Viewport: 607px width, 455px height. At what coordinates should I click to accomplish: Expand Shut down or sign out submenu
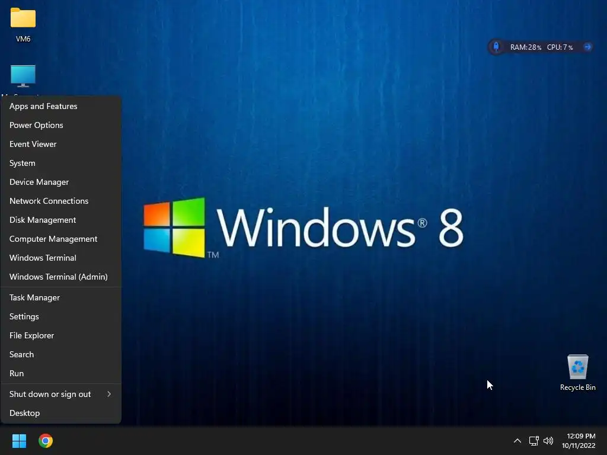pos(61,394)
